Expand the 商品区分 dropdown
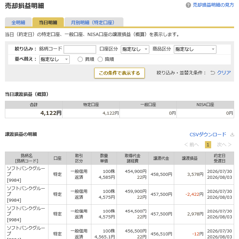239x239 pixels. (x=195, y=49)
